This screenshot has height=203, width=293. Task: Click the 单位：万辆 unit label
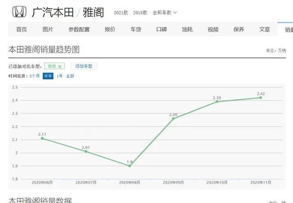coord(276,51)
